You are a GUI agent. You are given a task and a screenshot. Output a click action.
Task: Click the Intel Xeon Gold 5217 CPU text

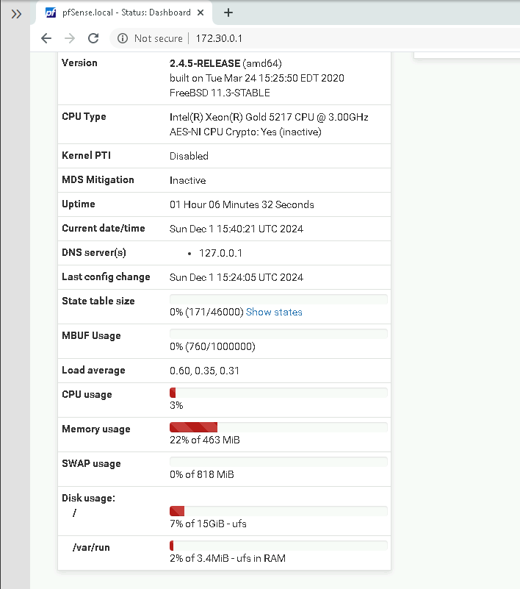coord(269,117)
